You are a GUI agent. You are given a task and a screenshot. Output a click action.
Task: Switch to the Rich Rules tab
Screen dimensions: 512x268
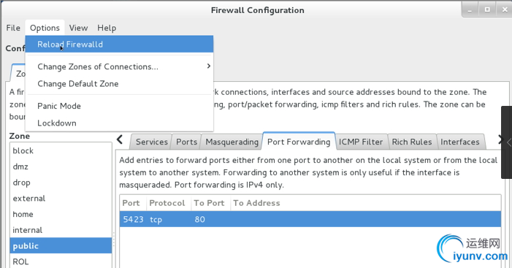(x=412, y=142)
